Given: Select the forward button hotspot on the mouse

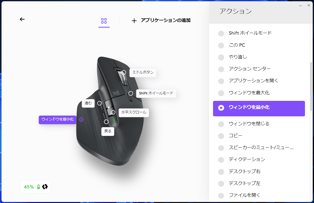Looking at the screenshot, I should click(x=99, y=103).
